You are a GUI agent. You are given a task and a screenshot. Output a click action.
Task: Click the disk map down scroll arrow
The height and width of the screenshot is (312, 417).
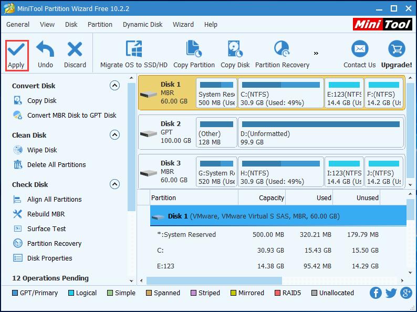coord(410,185)
